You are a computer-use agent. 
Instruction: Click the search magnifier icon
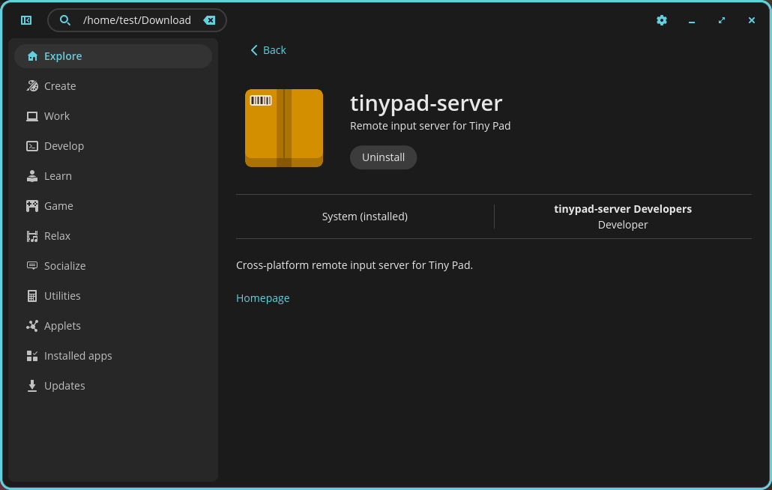(65, 20)
